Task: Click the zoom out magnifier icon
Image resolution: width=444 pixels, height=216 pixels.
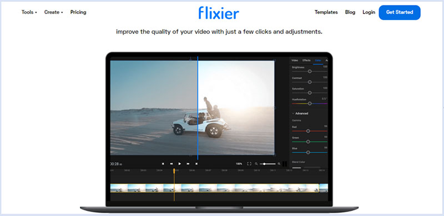Action: [x=256, y=164]
